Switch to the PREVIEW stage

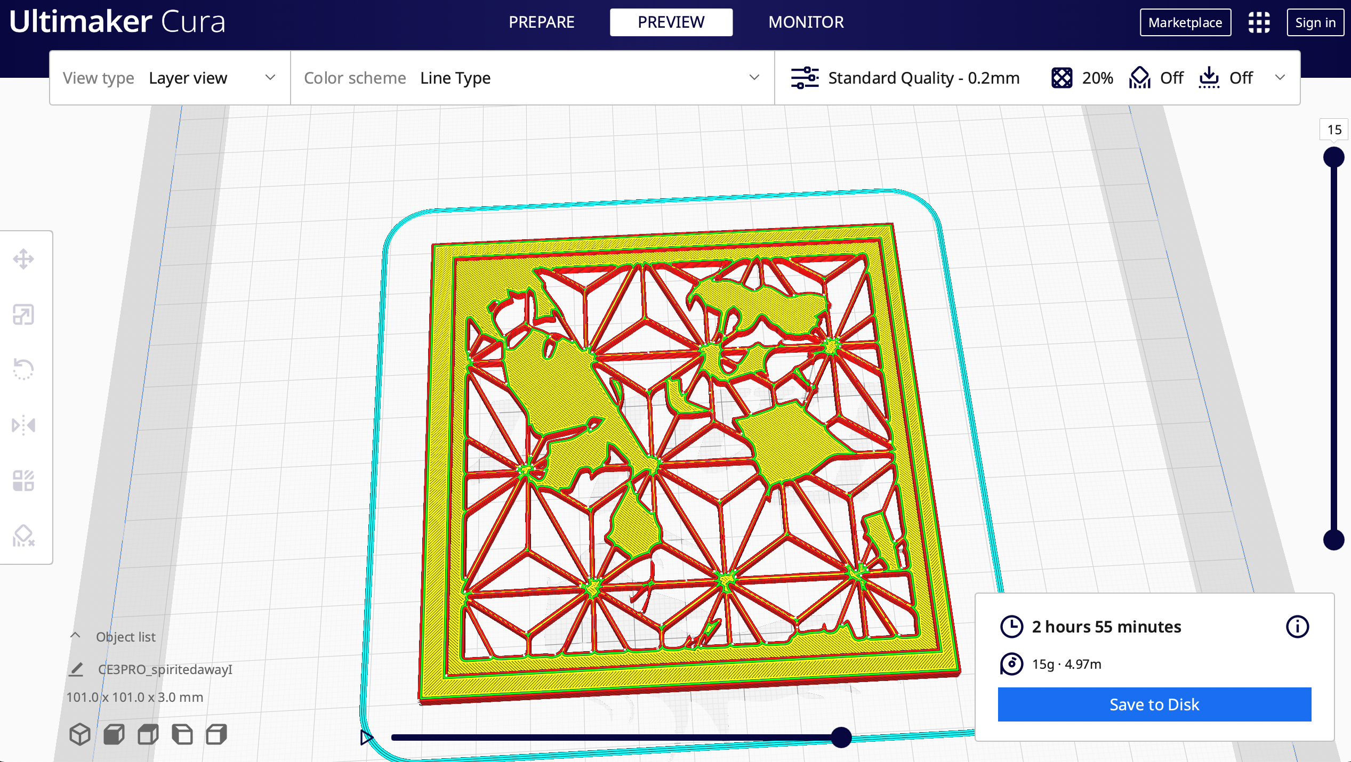coord(671,22)
